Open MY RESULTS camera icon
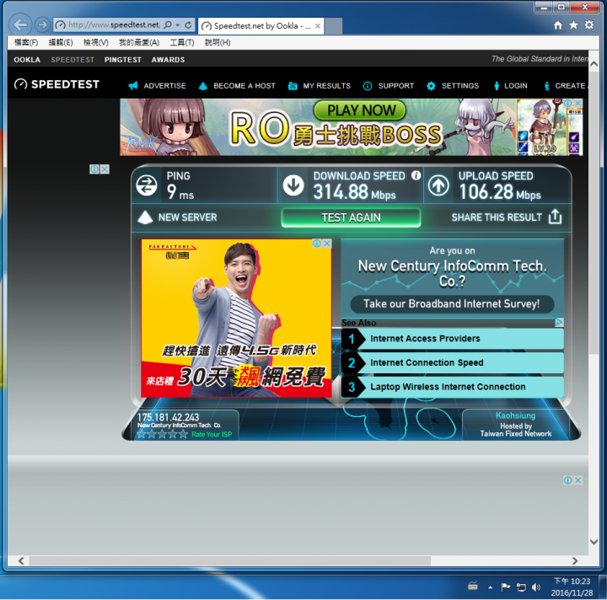 coord(293,86)
